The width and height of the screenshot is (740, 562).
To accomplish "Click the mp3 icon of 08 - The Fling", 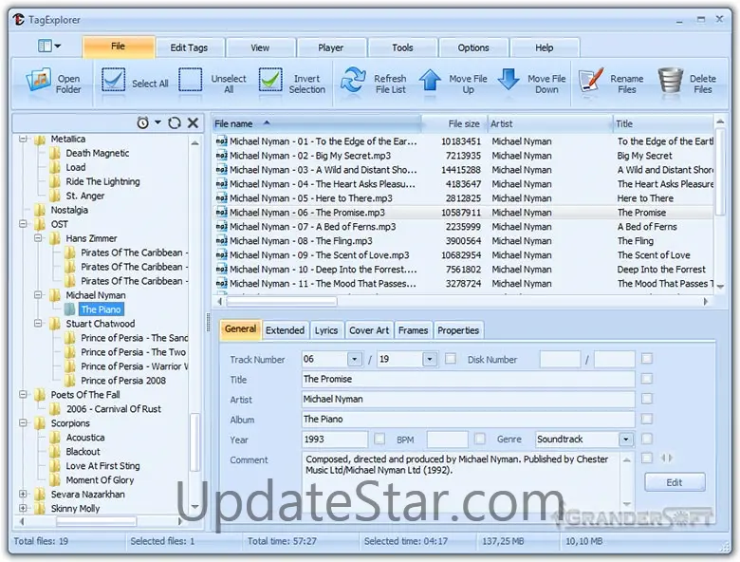I will point(221,241).
